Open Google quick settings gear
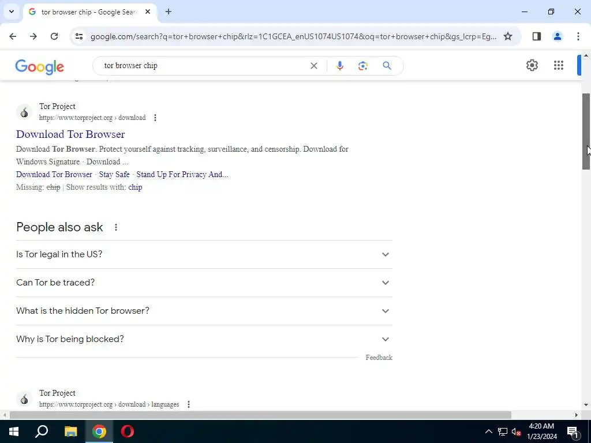The width and height of the screenshot is (591, 443). (x=532, y=65)
